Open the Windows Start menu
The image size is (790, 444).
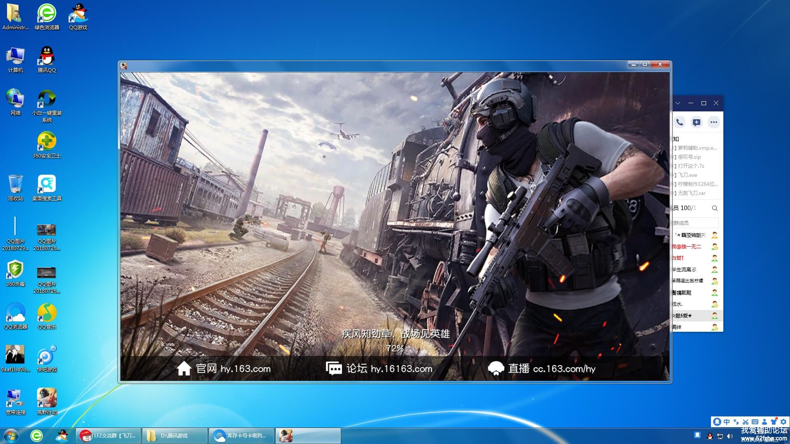coord(11,435)
